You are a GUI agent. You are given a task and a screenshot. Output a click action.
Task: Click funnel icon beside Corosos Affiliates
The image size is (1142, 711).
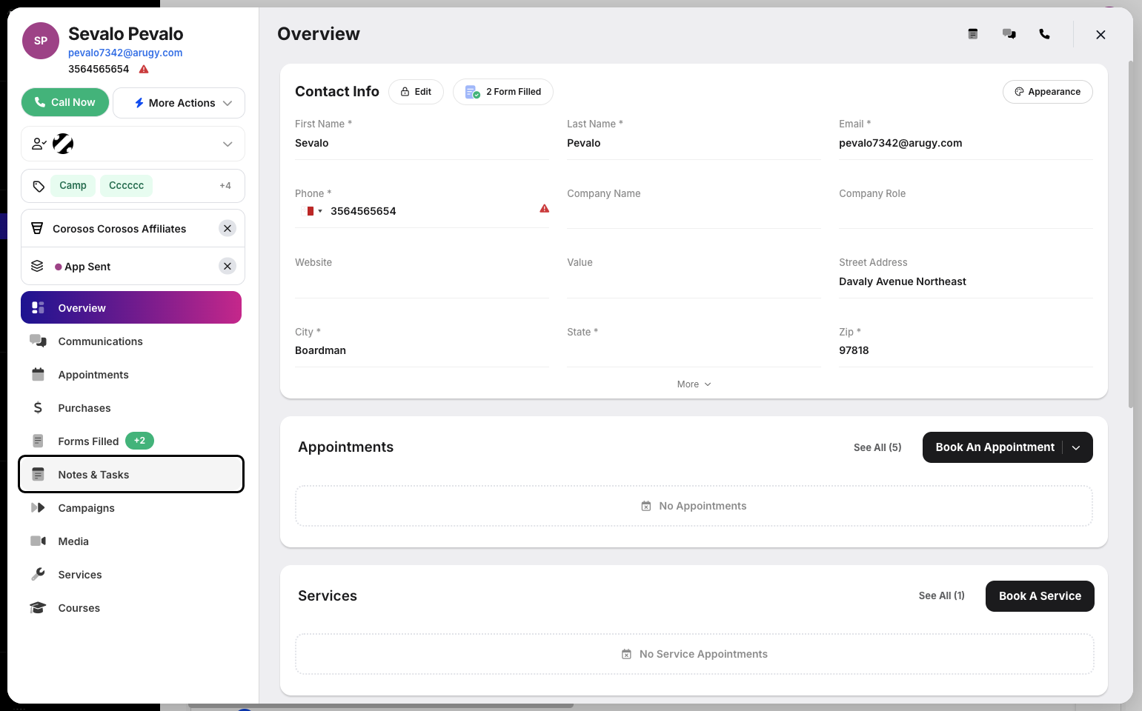tap(37, 229)
